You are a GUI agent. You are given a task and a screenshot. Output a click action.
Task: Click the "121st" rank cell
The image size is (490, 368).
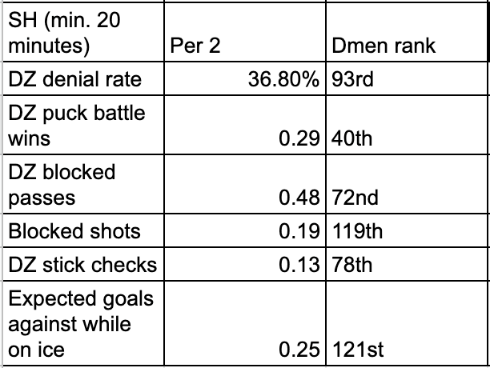[405, 324]
